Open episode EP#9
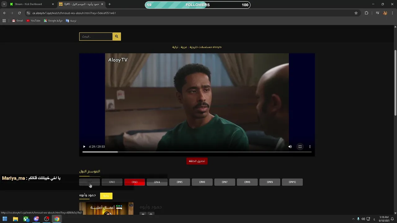The width and height of the screenshot is (397, 223). (270, 182)
